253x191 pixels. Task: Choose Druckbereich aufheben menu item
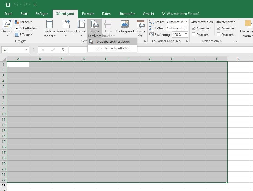click(112, 48)
